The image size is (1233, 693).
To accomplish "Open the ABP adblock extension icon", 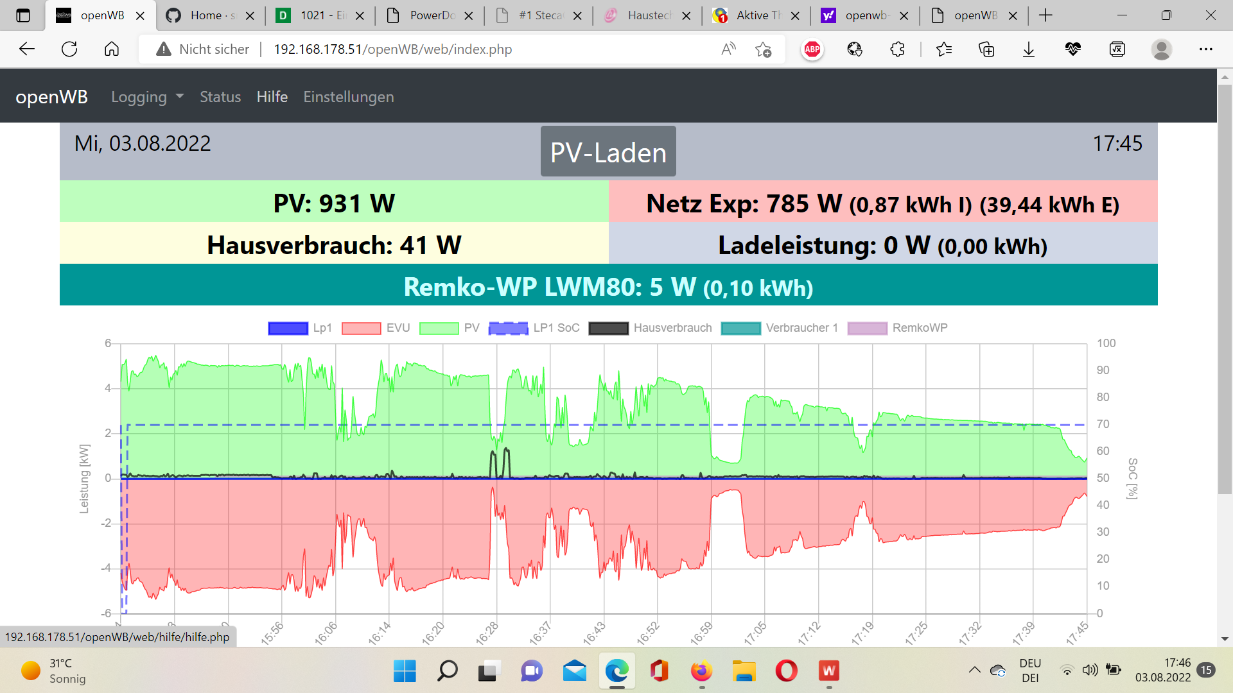I will click(x=812, y=49).
